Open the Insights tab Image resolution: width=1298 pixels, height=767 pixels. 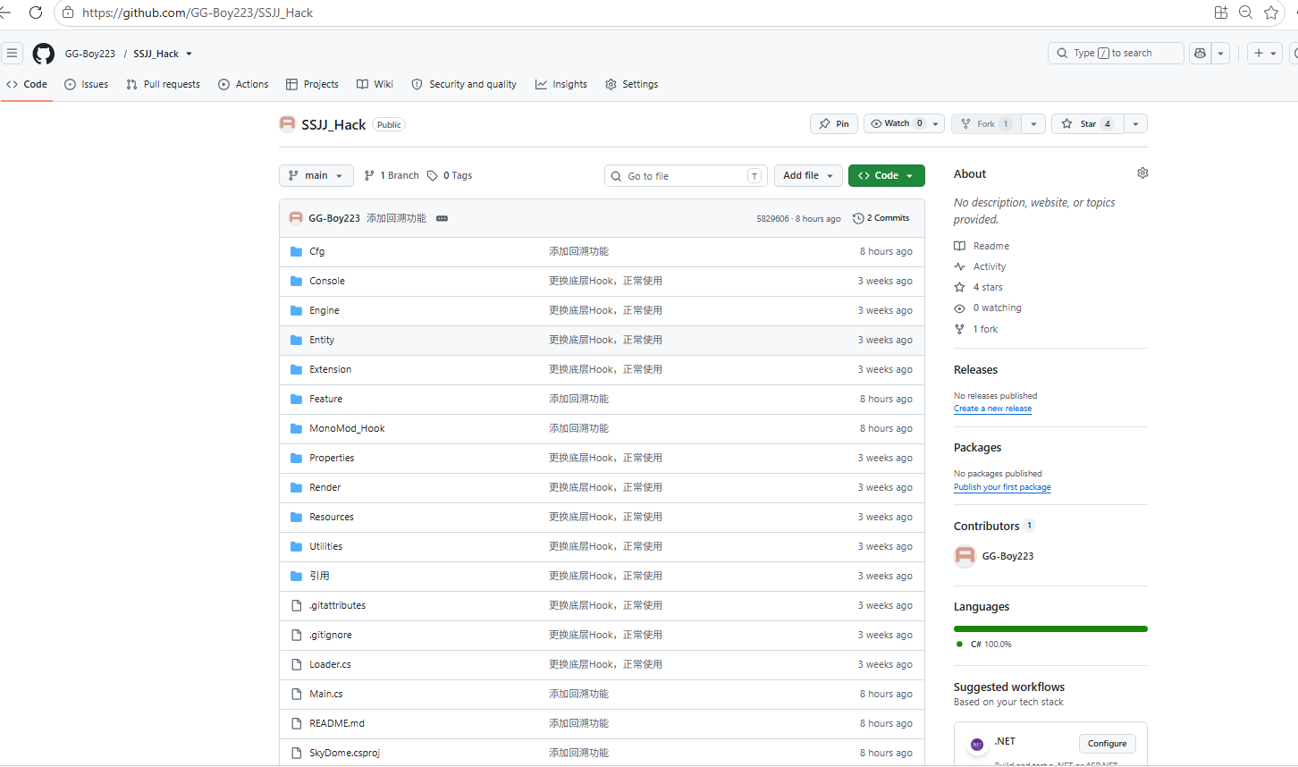tap(561, 84)
